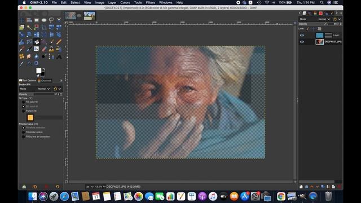Open the Layer menu
This screenshot has width=361, height=203.
coord(112,2)
